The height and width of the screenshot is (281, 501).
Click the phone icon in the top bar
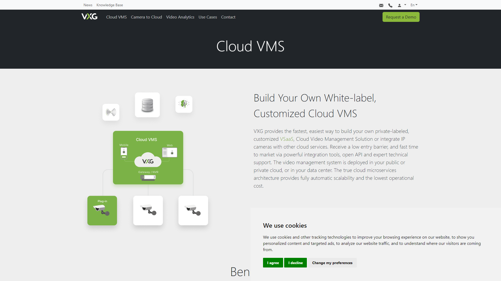pos(390,5)
